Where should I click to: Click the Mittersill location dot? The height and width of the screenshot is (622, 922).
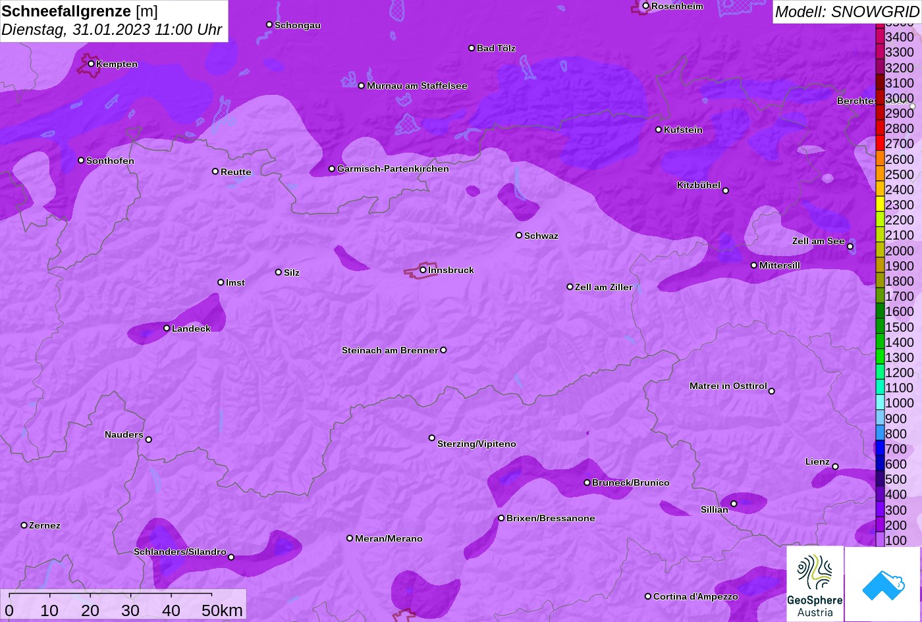[754, 265]
